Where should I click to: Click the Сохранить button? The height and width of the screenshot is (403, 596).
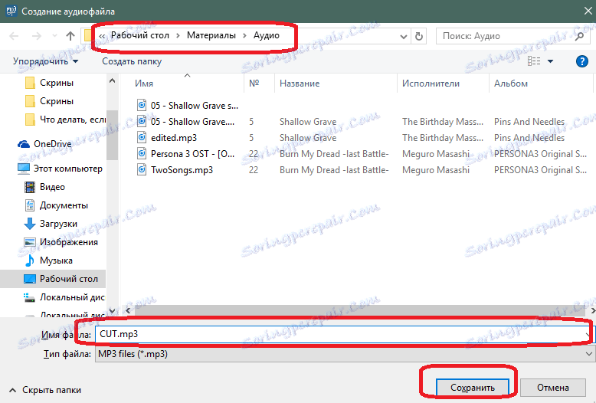(473, 388)
